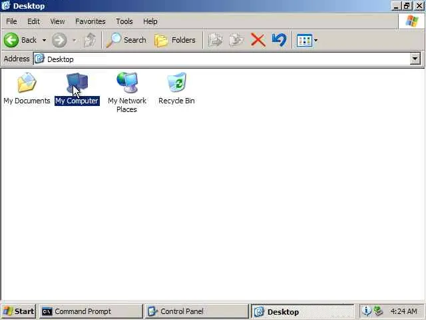Click the Desktop taskbar button
426x320 pixels.
click(302, 311)
